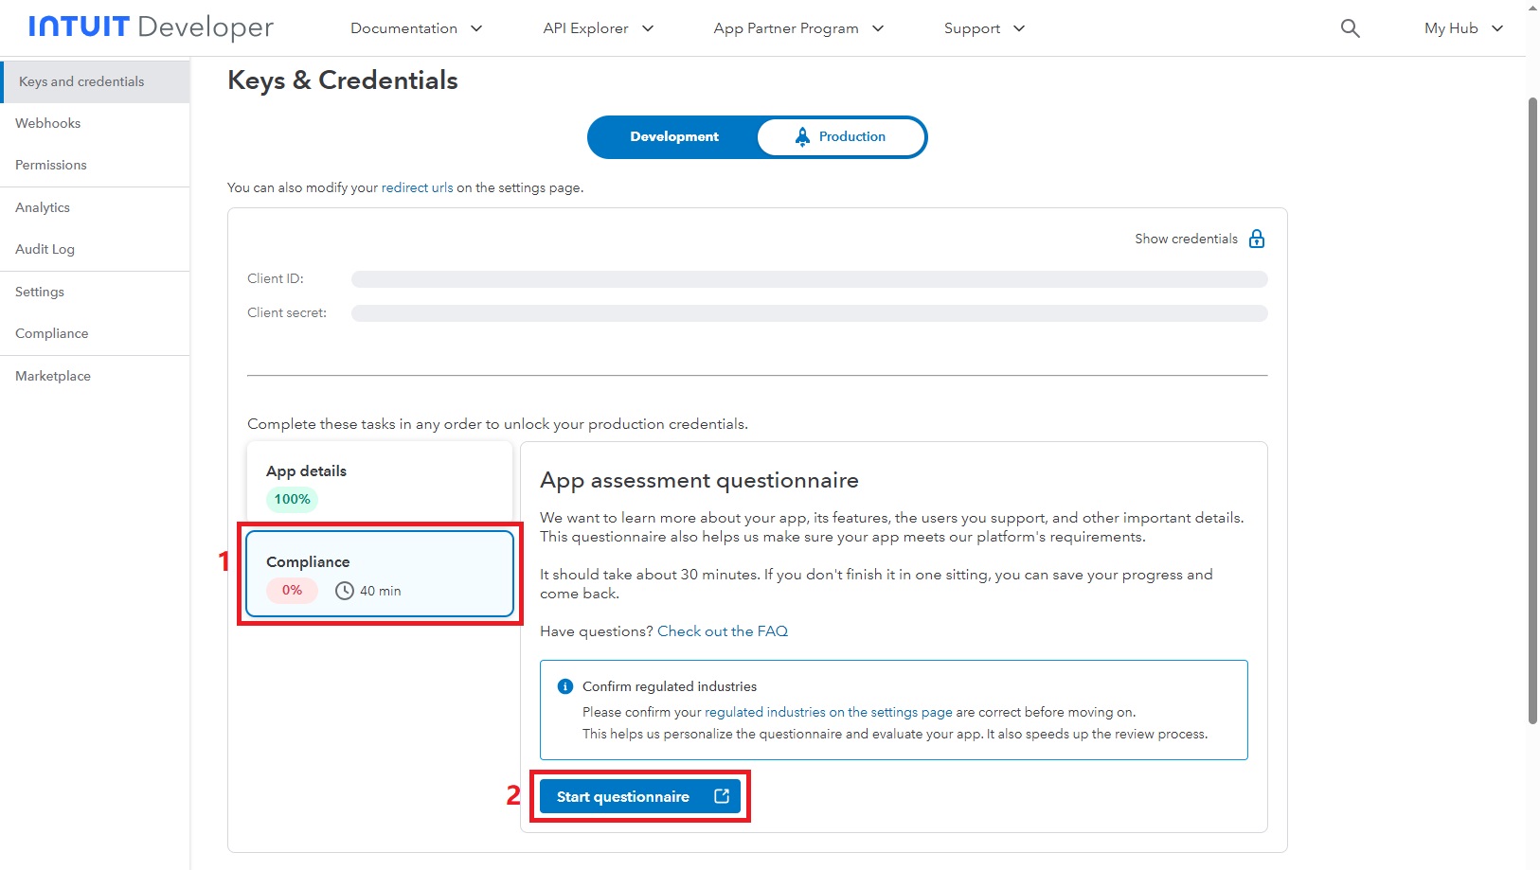Click the page vertical scrollbar

point(1532,407)
